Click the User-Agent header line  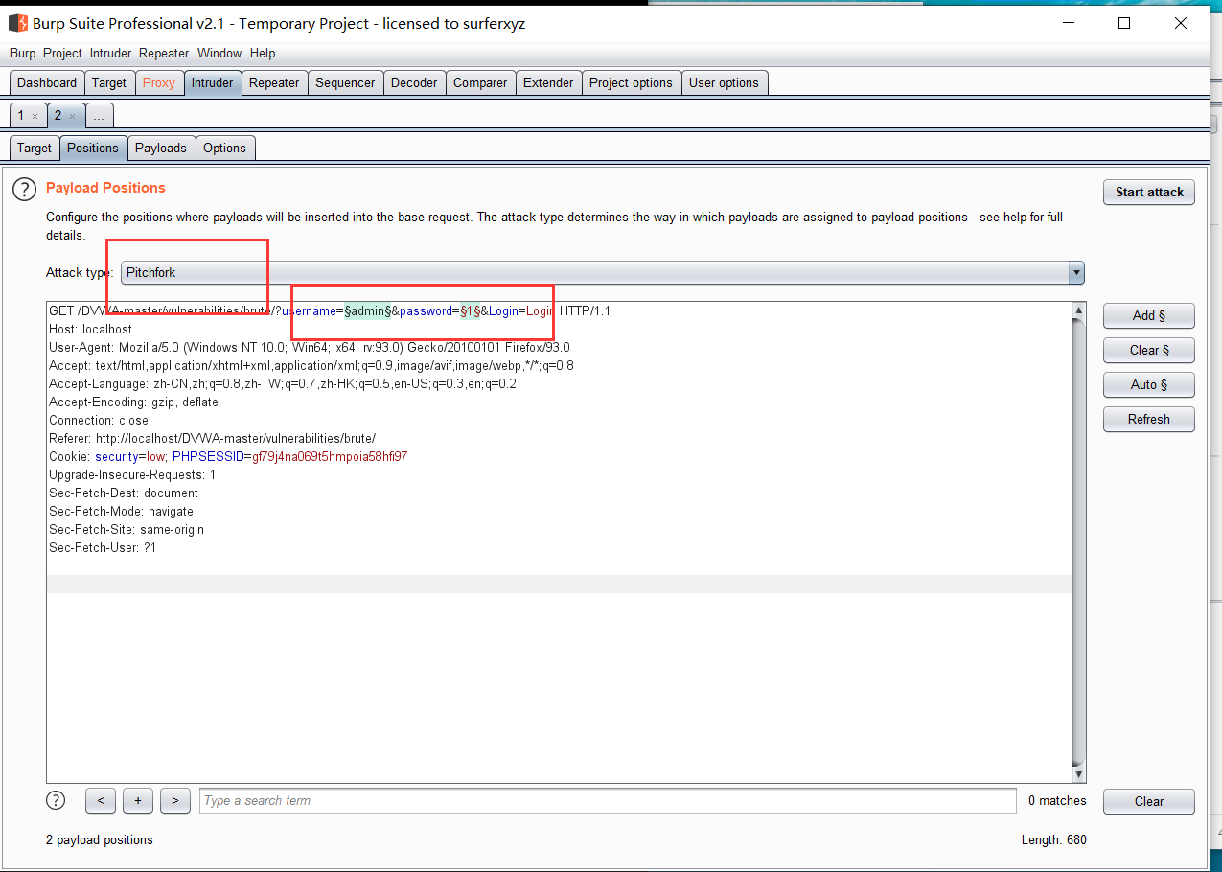pyautogui.click(x=310, y=347)
